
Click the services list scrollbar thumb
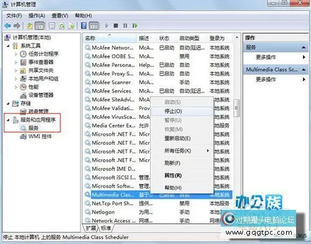[236, 108]
